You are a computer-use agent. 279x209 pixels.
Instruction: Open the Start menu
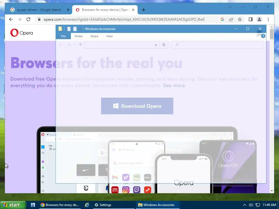(13, 205)
